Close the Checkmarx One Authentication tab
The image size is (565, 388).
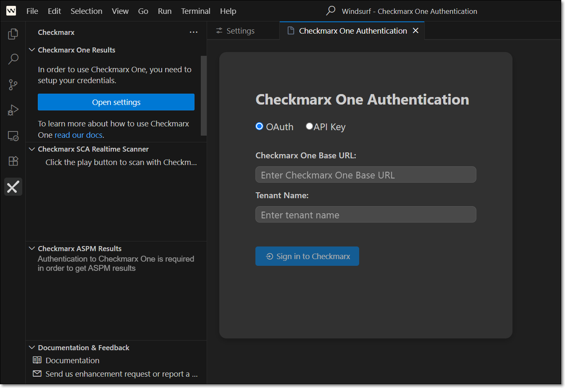tap(415, 31)
